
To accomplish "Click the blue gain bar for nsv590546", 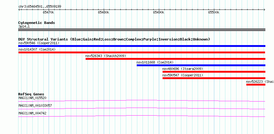I will 142,46.
